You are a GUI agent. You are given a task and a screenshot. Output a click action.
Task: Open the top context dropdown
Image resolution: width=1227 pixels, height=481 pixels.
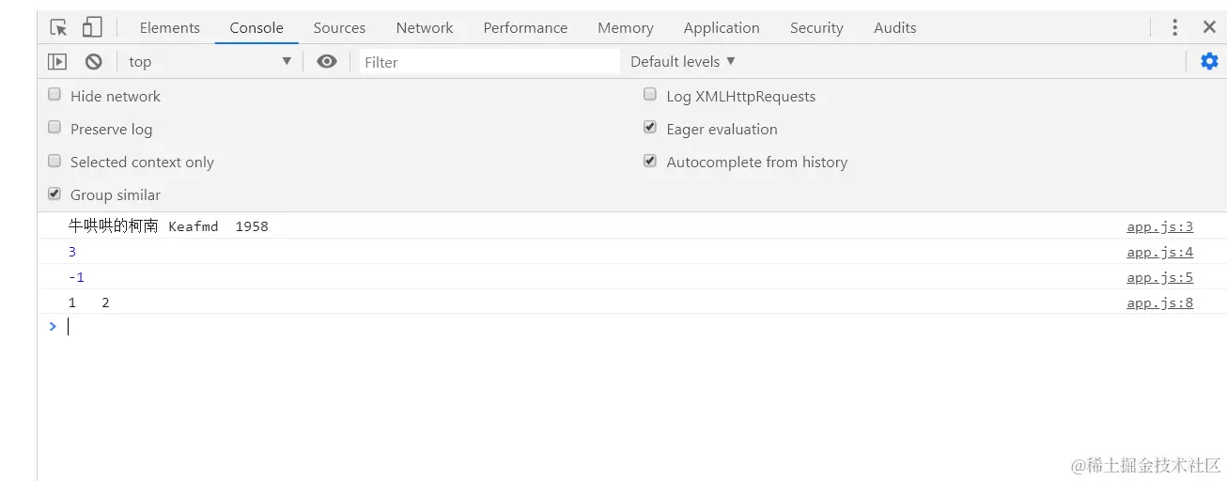tap(210, 62)
